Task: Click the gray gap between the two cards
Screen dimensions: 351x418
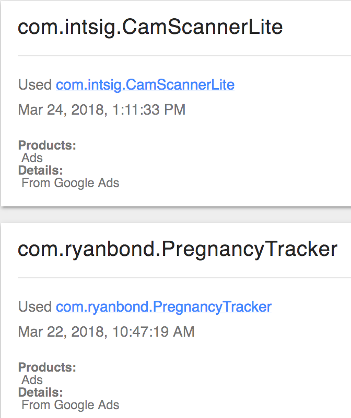Action: tap(175, 215)
